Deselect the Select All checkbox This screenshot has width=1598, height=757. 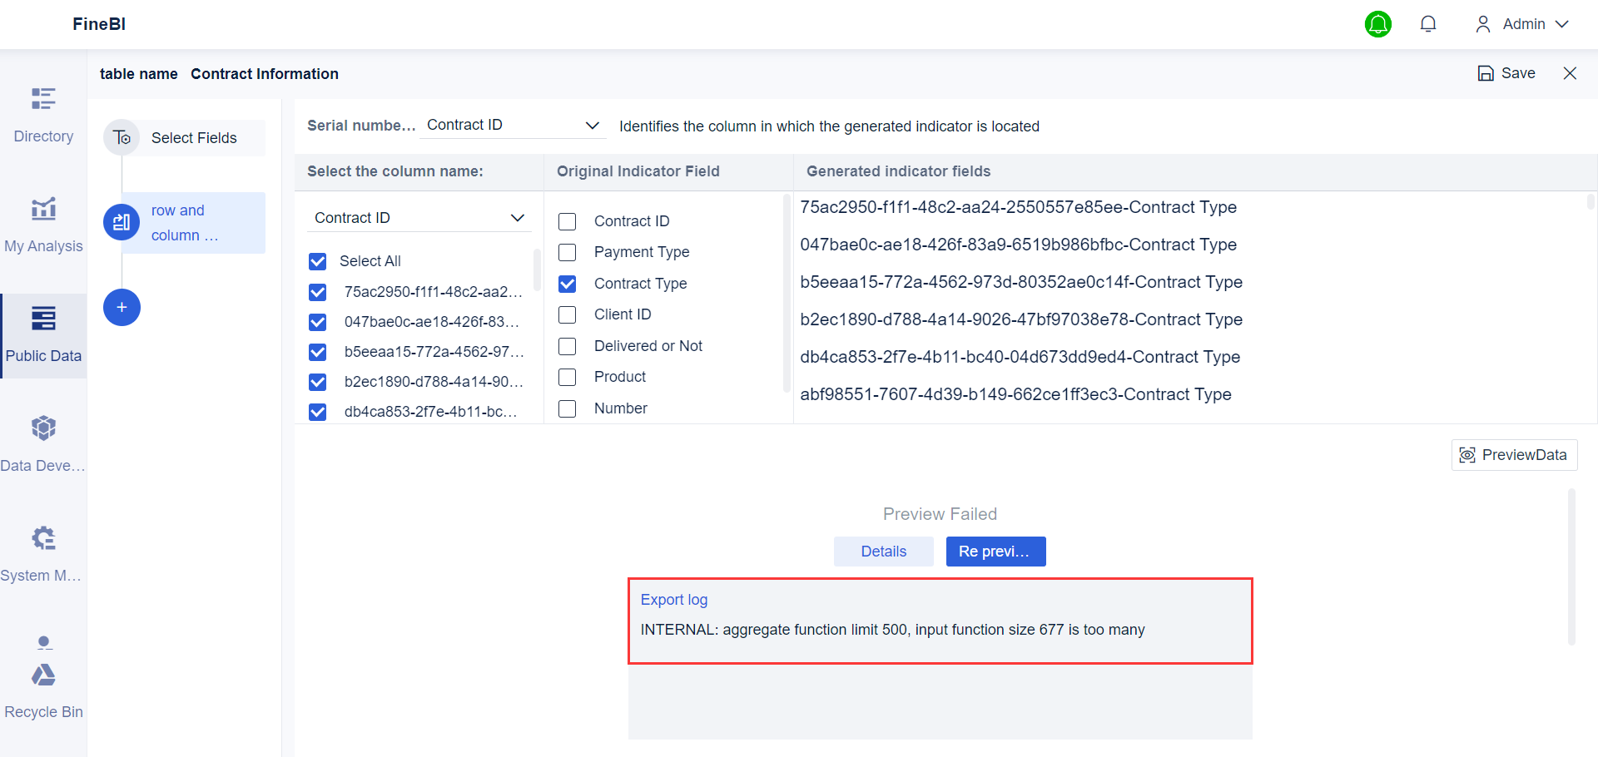tap(318, 261)
